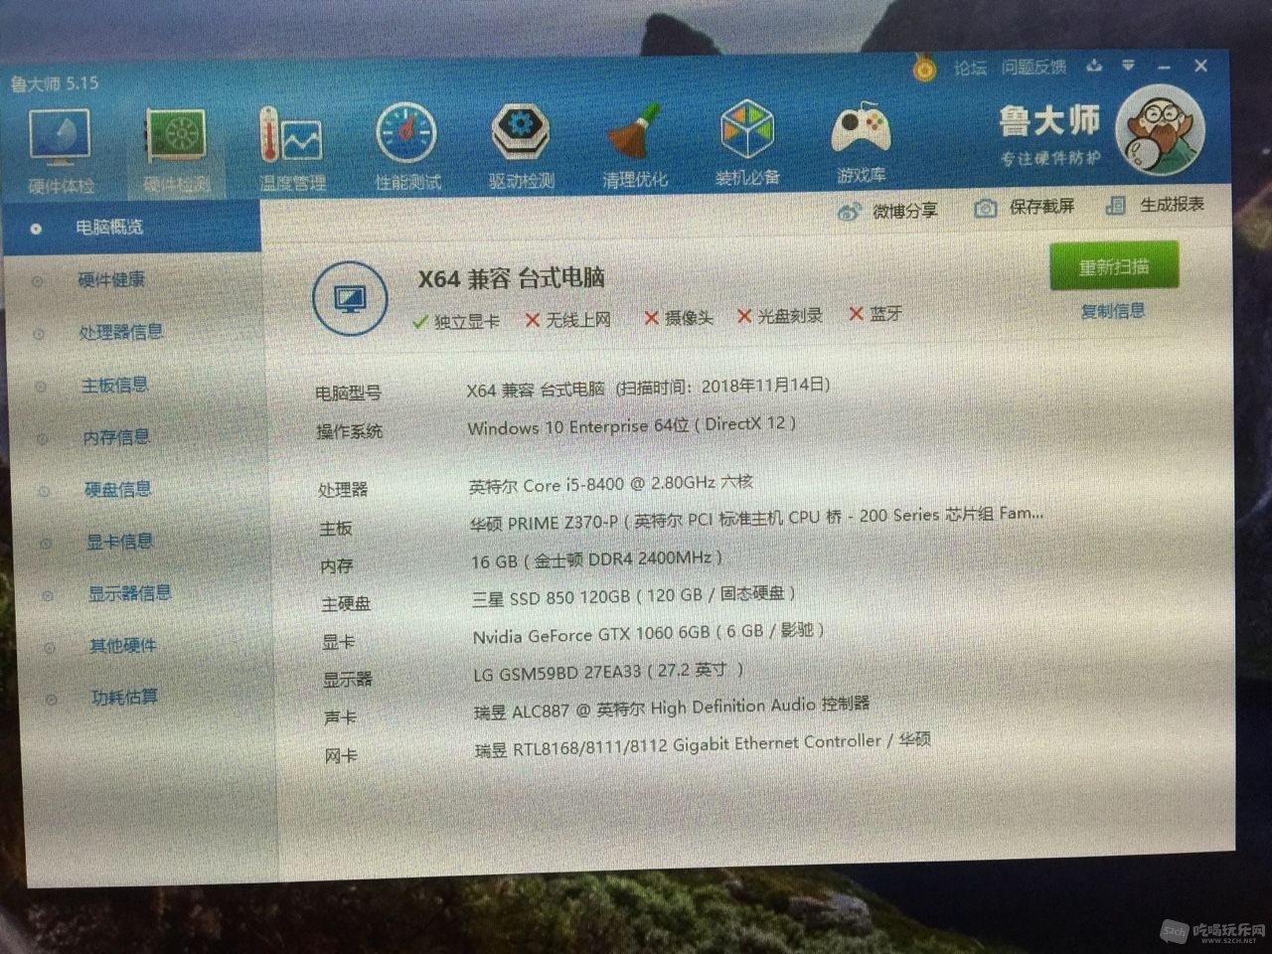Click 复制信息 copy info link
Image resolution: width=1272 pixels, height=954 pixels.
click(1113, 311)
